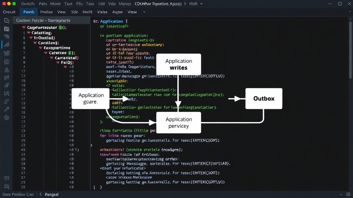
Task: Select the stacked-copies sidebar icon
Action: click(7, 36)
